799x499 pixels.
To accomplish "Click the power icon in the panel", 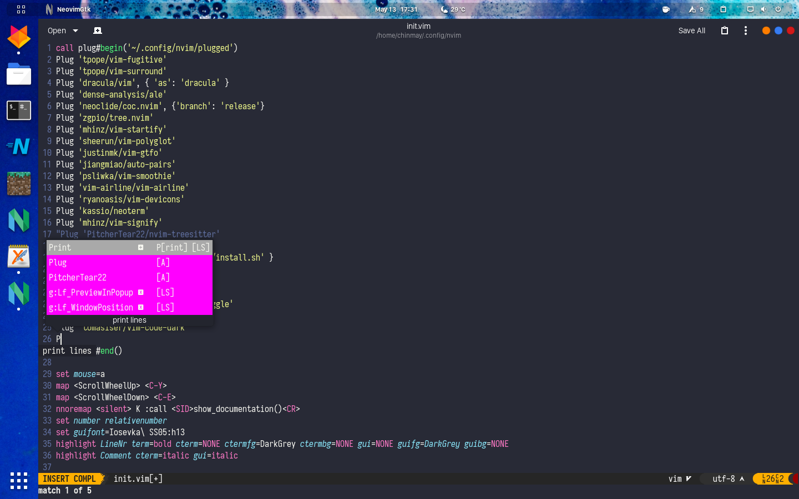I will 779,9.
